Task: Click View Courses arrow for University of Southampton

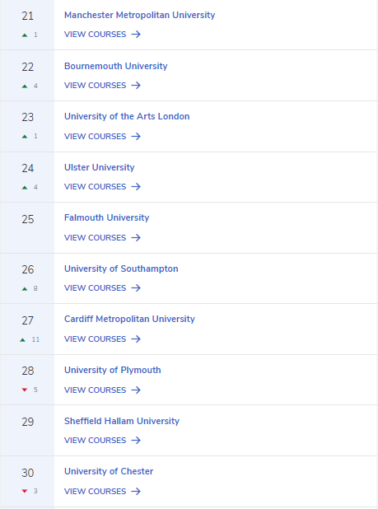Action: tap(136, 288)
